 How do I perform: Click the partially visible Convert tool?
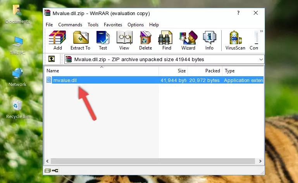[254, 41]
